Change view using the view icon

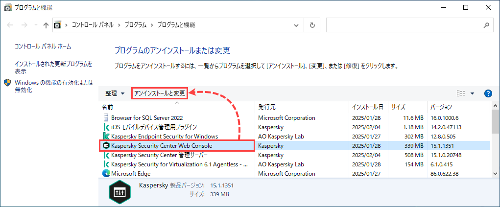point(461,93)
